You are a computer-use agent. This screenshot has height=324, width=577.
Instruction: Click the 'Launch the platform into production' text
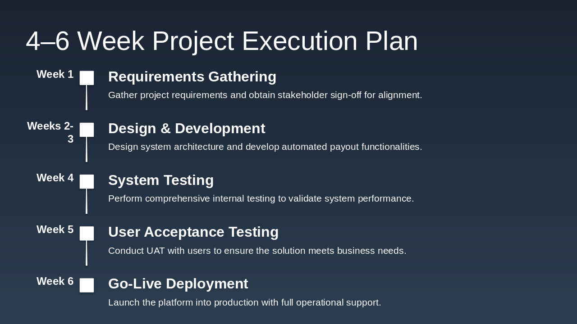[244, 302]
